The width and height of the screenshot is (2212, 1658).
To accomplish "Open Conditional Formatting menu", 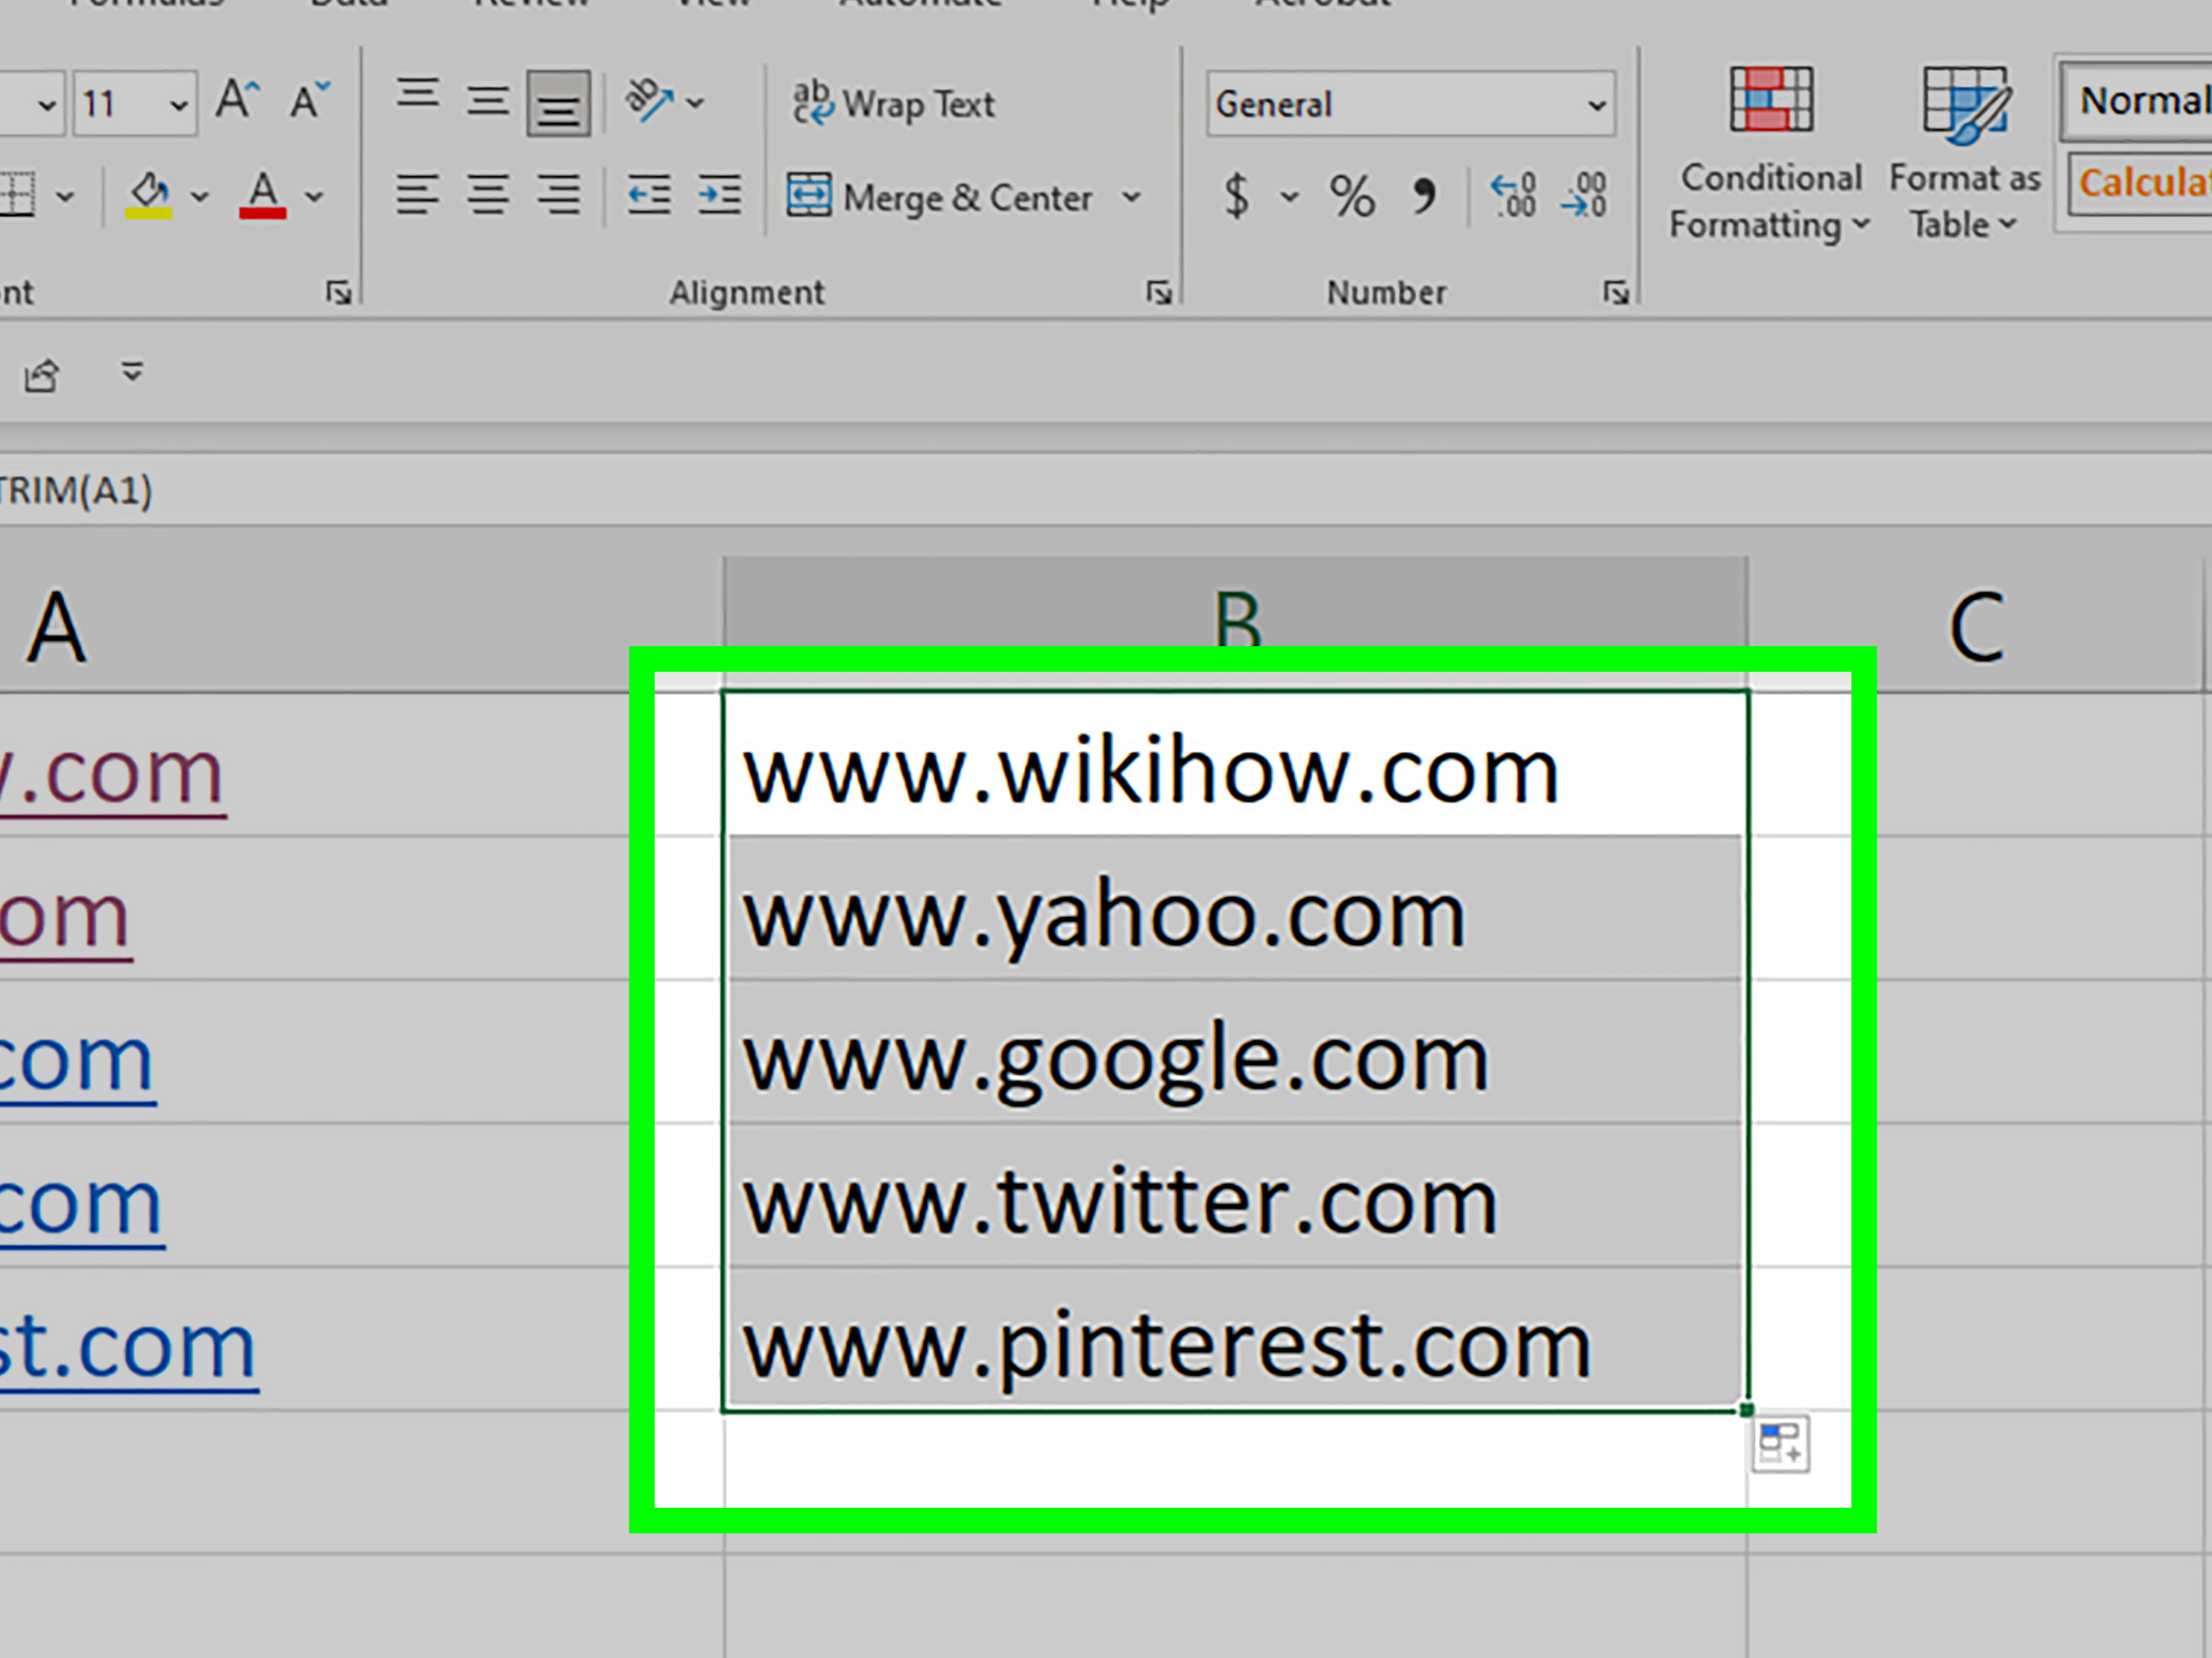I will [1770, 154].
